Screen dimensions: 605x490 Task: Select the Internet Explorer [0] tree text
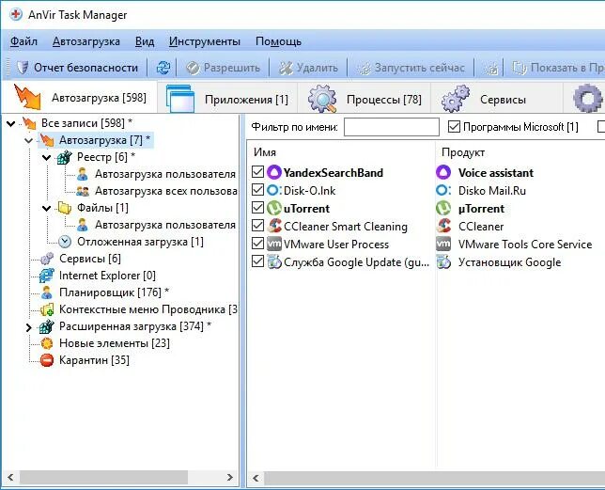(x=107, y=276)
